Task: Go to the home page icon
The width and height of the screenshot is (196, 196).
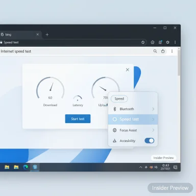Action: 153,42
